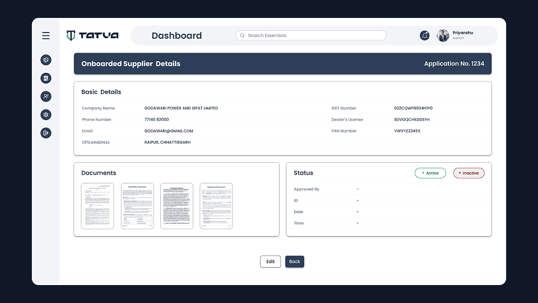Open the Distribution Agreement document thumbnail

pyautogui.click(x=137, y=206)
